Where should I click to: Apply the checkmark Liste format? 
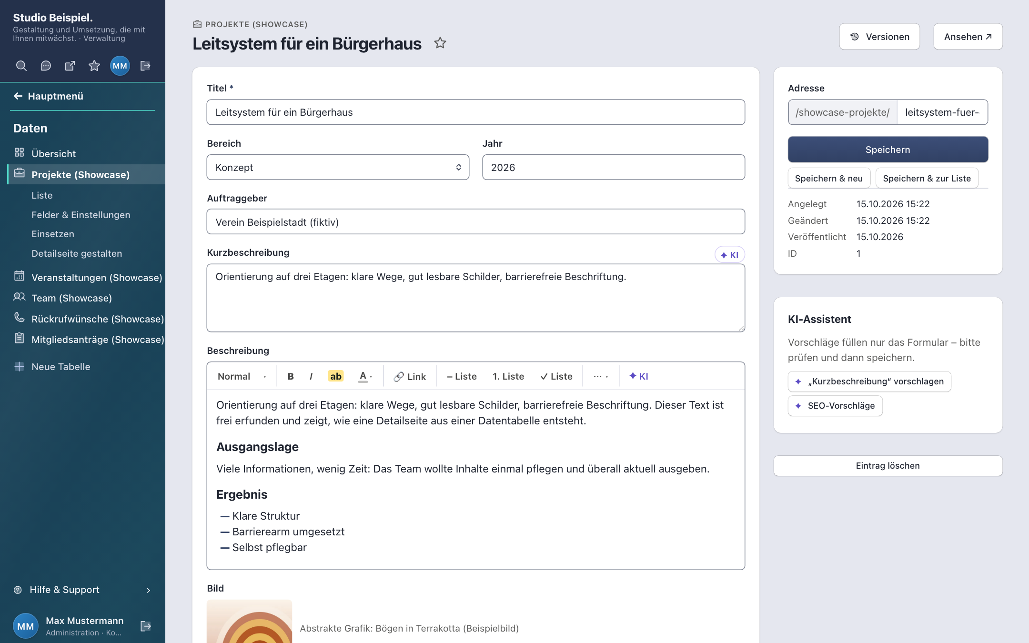556,376
